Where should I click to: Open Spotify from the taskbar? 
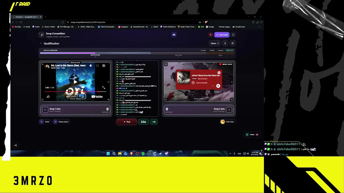click(x=143, y=154)
